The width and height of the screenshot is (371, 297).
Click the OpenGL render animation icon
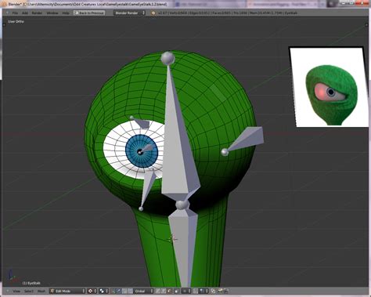click(x=226, y=291)
